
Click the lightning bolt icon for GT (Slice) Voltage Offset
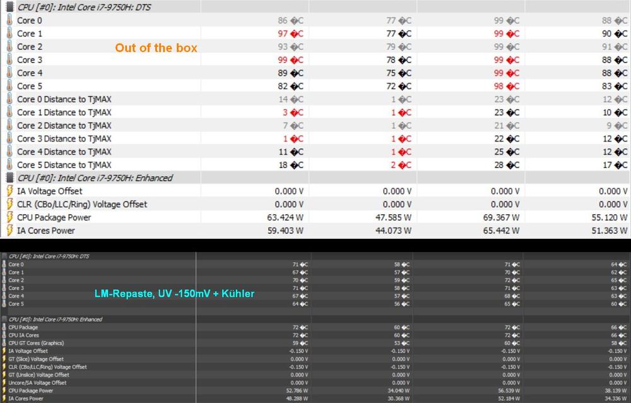pos(4,359)
